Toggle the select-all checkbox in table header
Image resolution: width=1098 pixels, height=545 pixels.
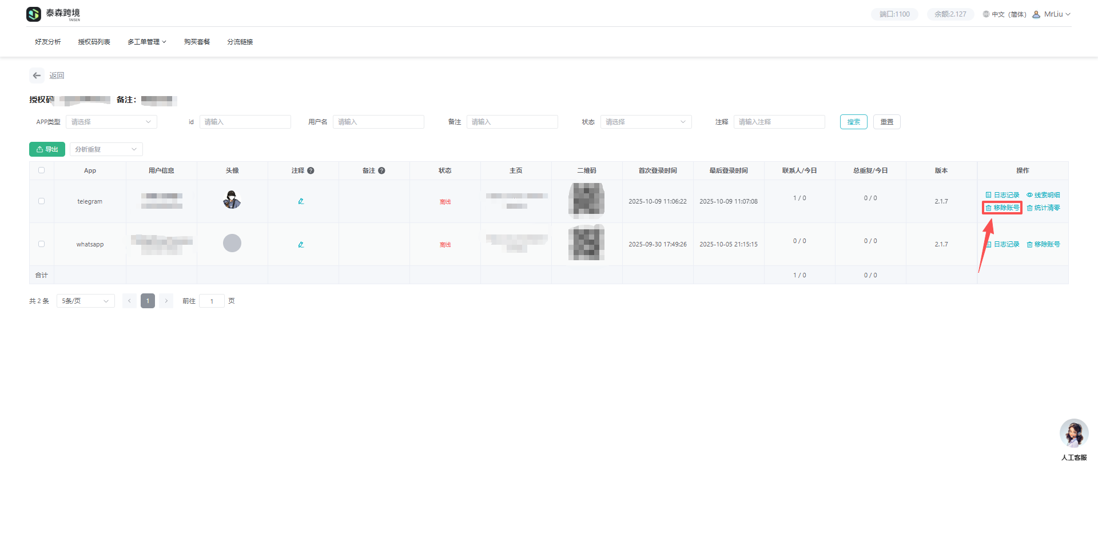(41, 170)
